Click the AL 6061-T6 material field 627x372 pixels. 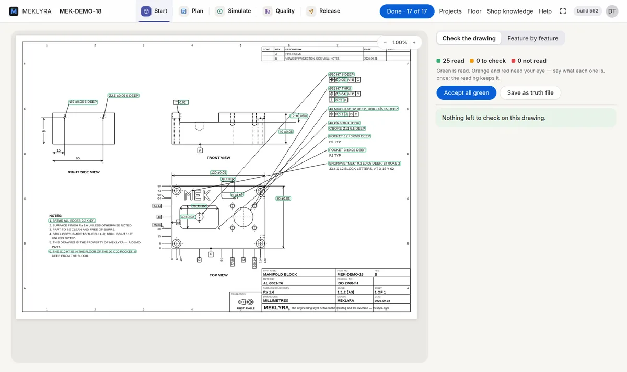(273, 283)
